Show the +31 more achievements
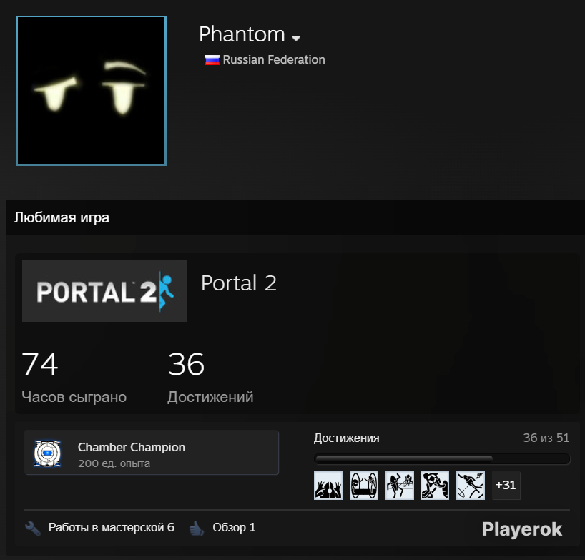The image size is (585, 560). pyautogui.click(x=506, y=486)
